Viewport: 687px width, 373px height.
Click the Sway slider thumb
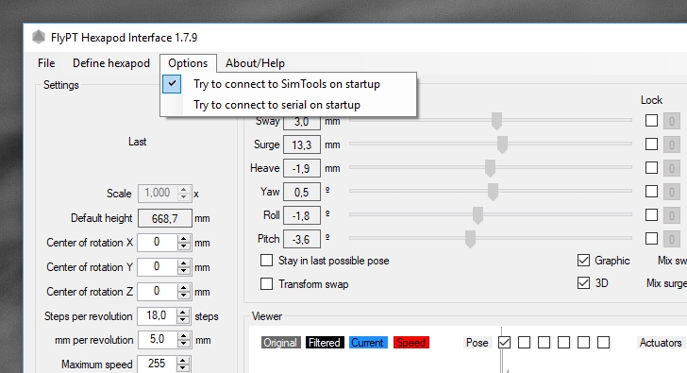[496, 122]
